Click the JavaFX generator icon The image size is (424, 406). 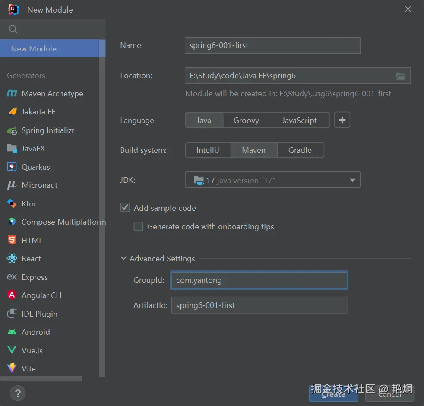click(x=12, y=149)
